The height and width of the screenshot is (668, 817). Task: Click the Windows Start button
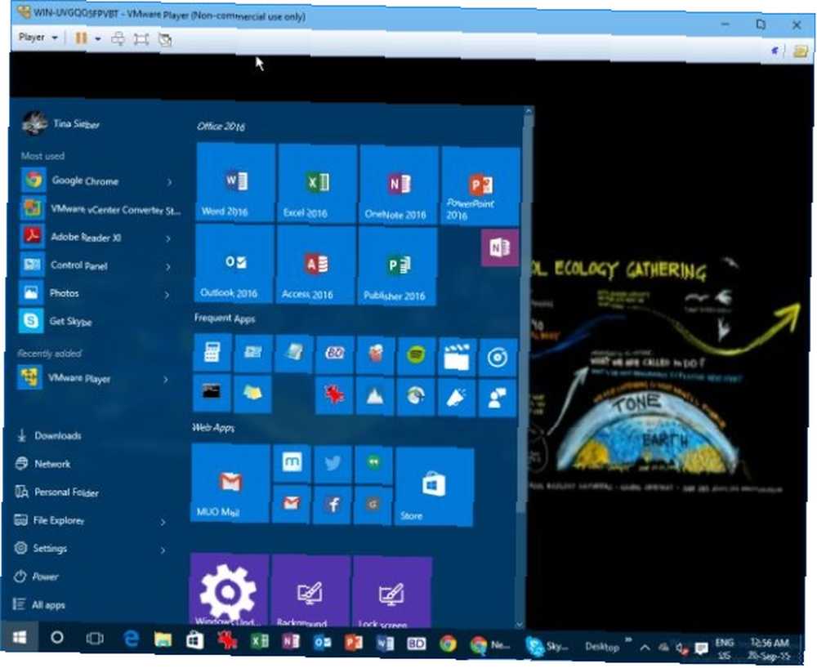point(20,637)
